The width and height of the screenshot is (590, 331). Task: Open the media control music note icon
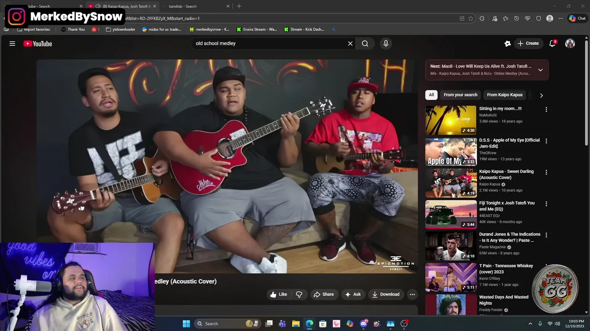click(495, 18)
